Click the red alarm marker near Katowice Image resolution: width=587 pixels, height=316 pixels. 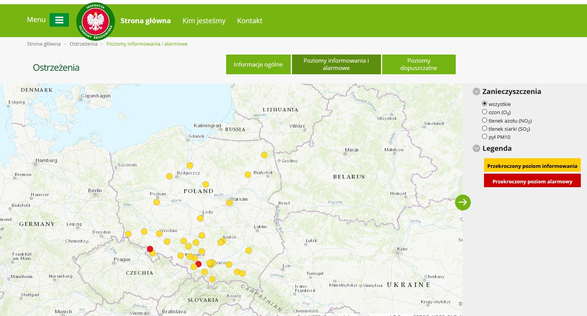tap(198, 264)
